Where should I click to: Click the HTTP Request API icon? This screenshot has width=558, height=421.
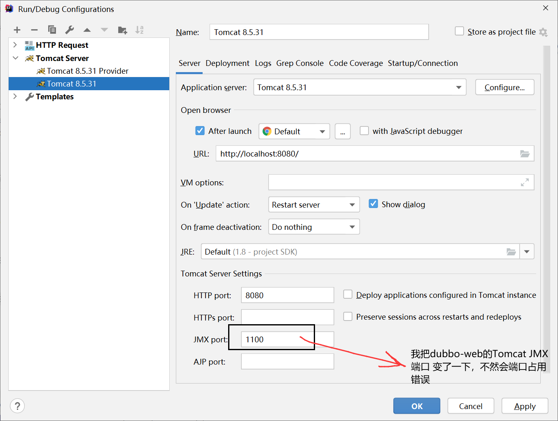click(29, 45)
